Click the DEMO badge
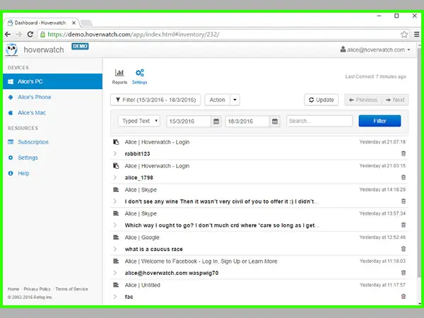The image size is (424, 318). [80, 46]
